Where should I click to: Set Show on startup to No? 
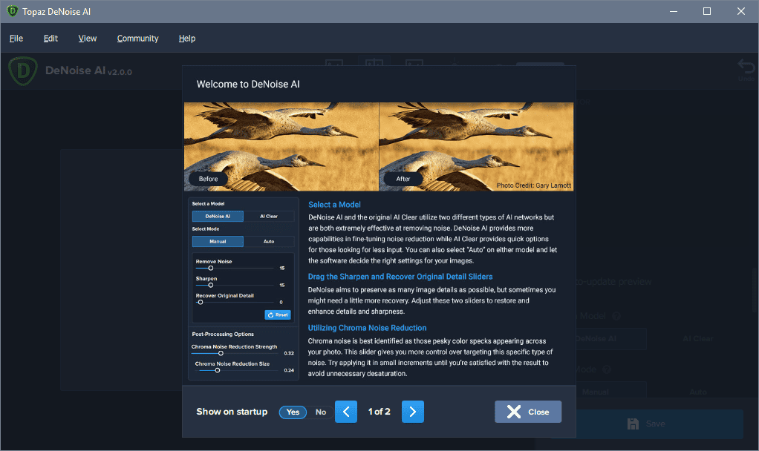320,412
